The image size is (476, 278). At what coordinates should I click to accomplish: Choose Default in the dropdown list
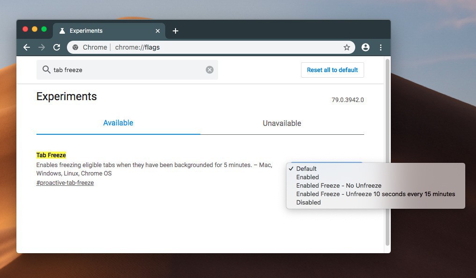[375, 169]
